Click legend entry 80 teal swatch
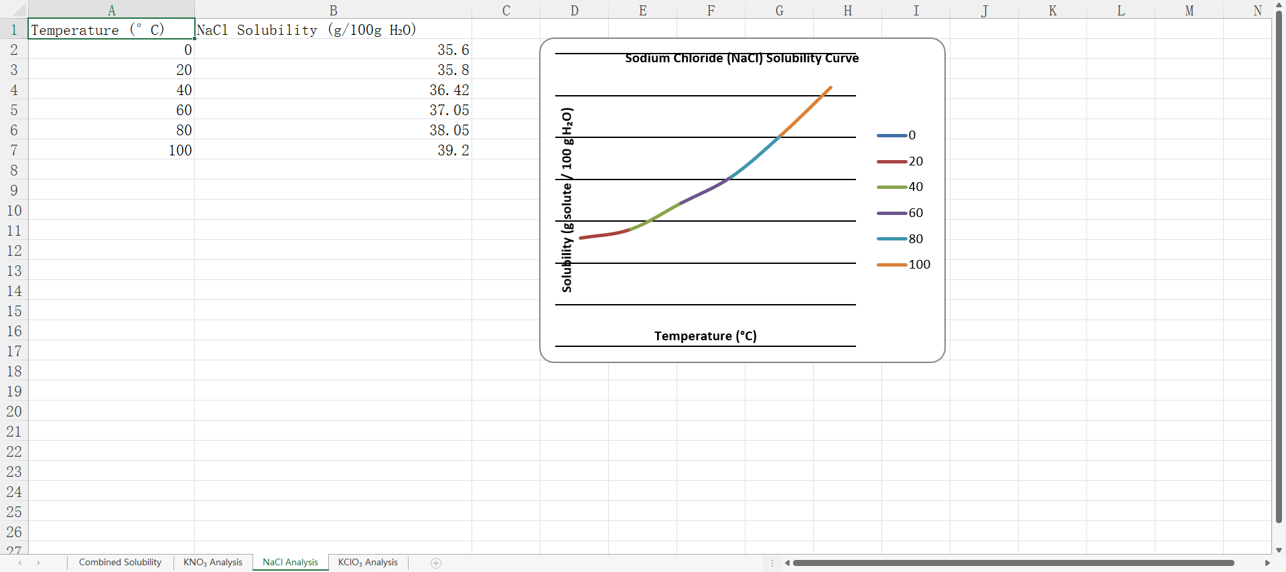Image resolution: width=1286 pixels, height=572 pixels. (x=891, y=239)
